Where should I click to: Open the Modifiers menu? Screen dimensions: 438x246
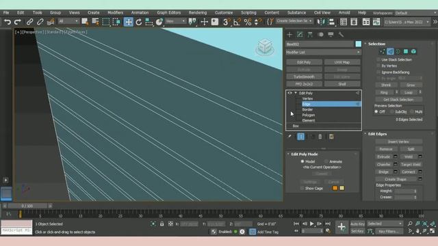click(x=115, y=12)
